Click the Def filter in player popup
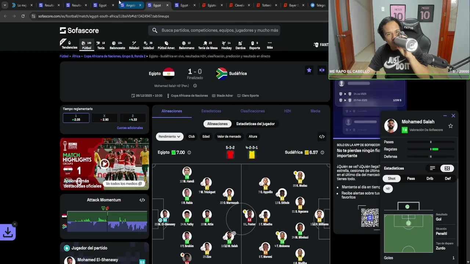The image size is (470, 264). tap(448, 179)
